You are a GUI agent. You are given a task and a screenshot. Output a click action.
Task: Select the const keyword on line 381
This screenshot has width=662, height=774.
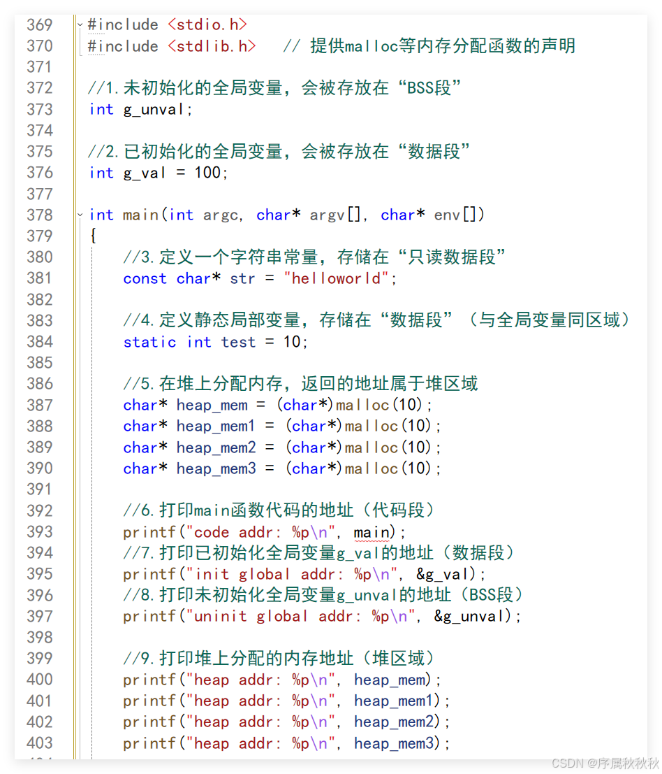point(144,278)
